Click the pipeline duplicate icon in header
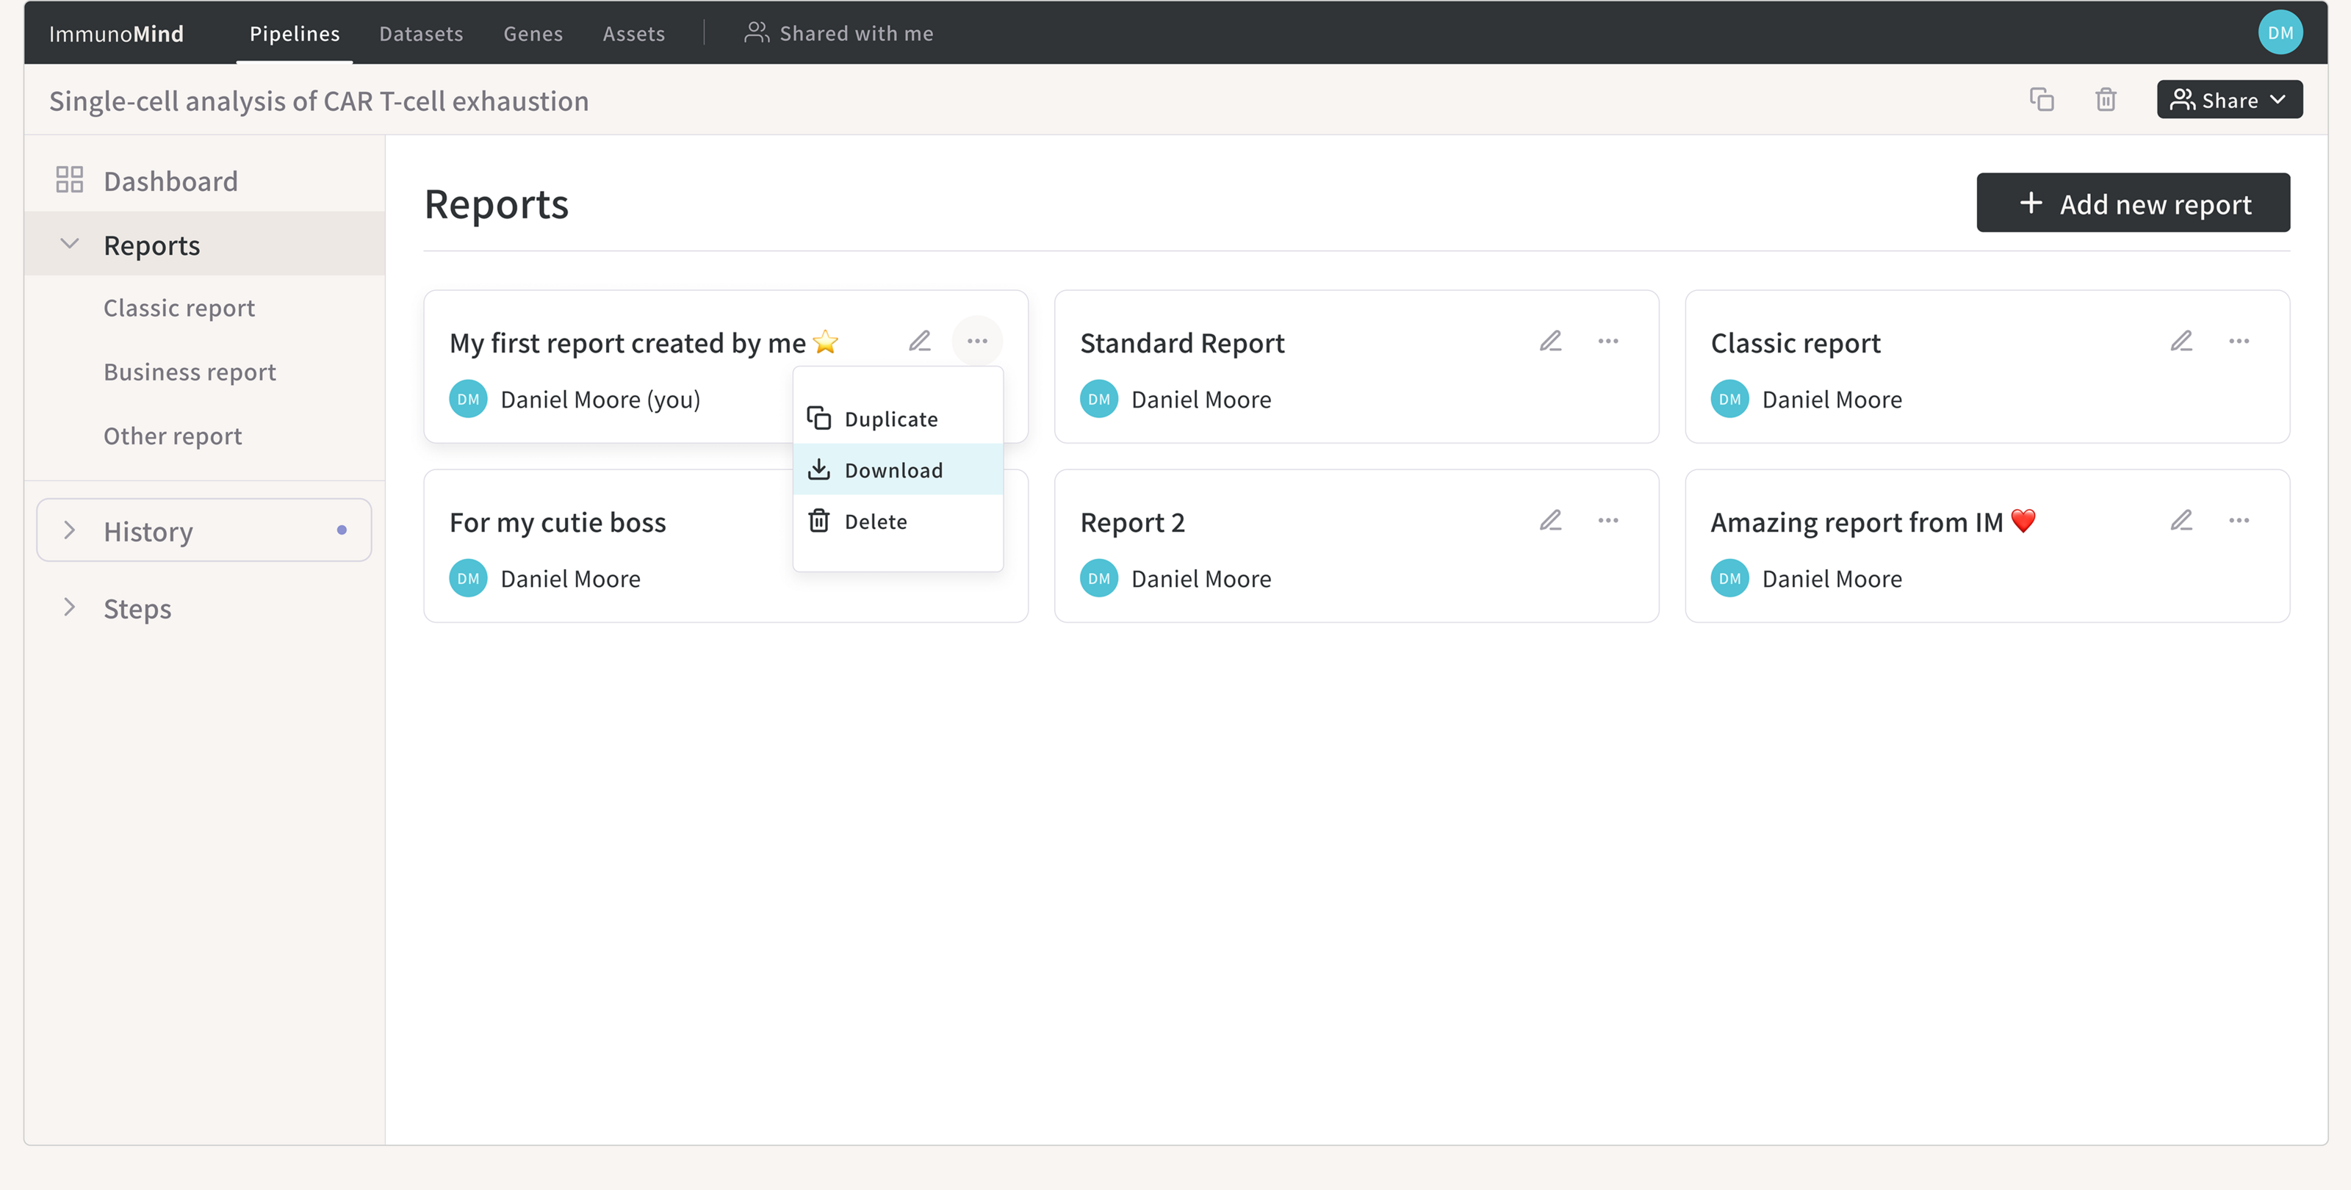The image size is (2351, 1190). [x=2041, y=99]
